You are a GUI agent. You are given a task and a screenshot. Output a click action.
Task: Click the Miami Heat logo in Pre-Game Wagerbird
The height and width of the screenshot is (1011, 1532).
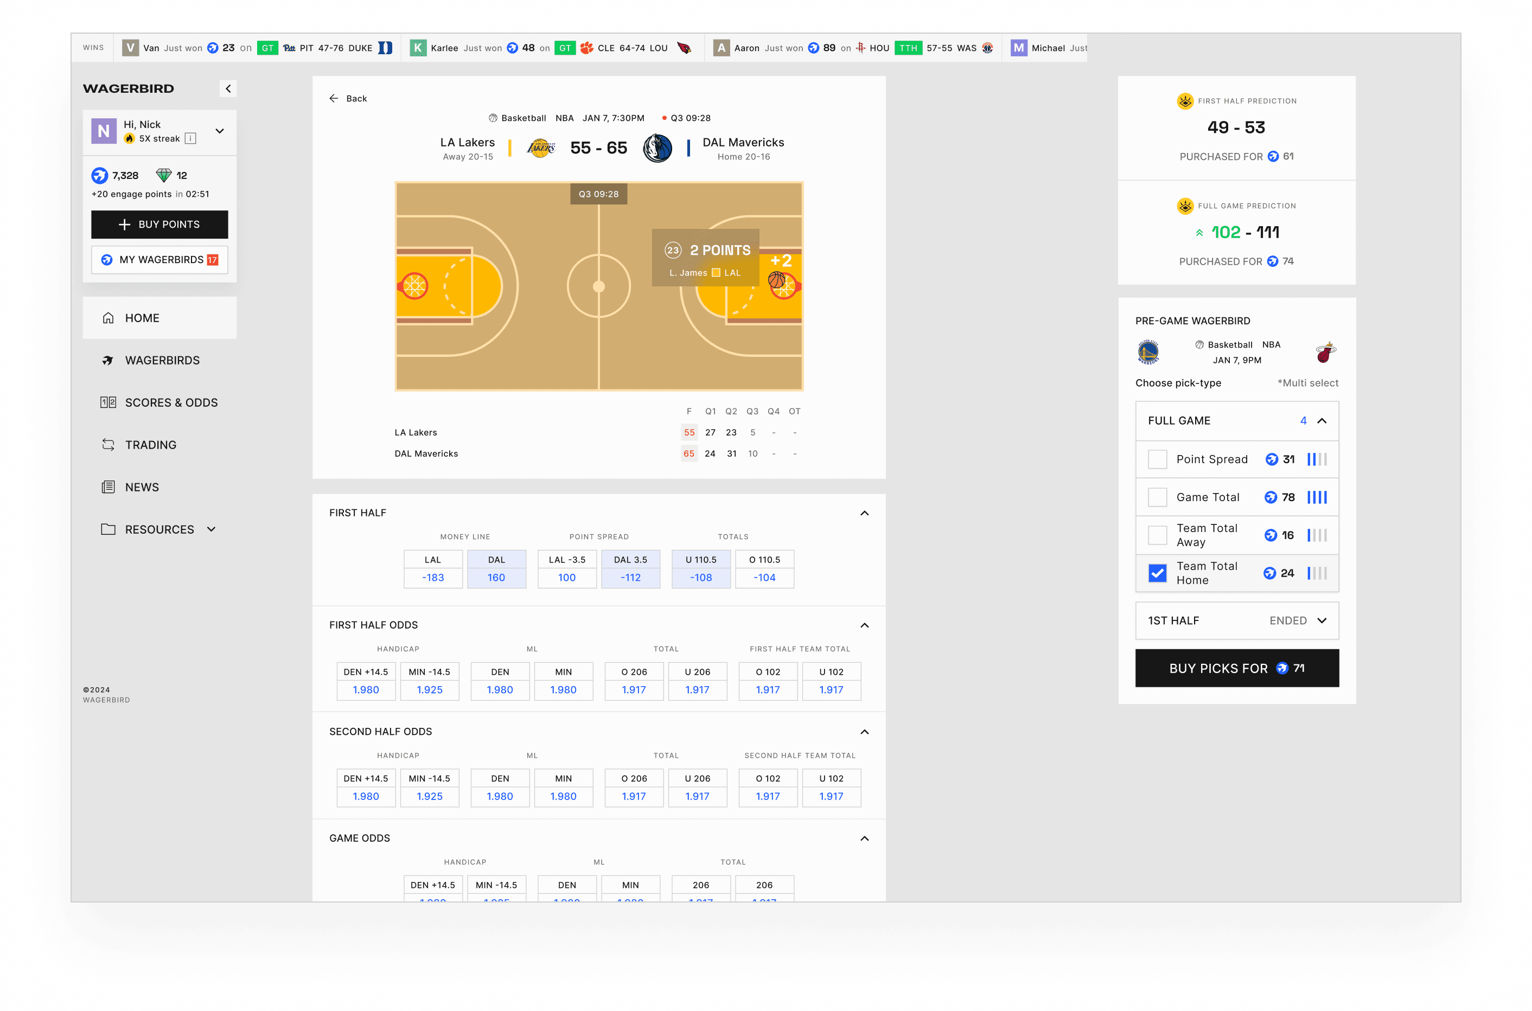point(1326,352)
